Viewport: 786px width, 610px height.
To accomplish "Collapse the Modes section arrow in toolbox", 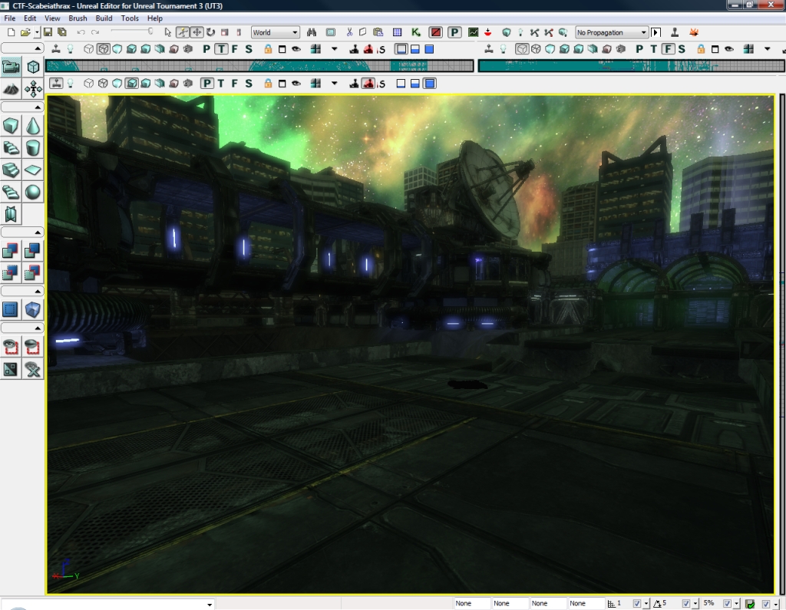I will click(x=38, y=48).
